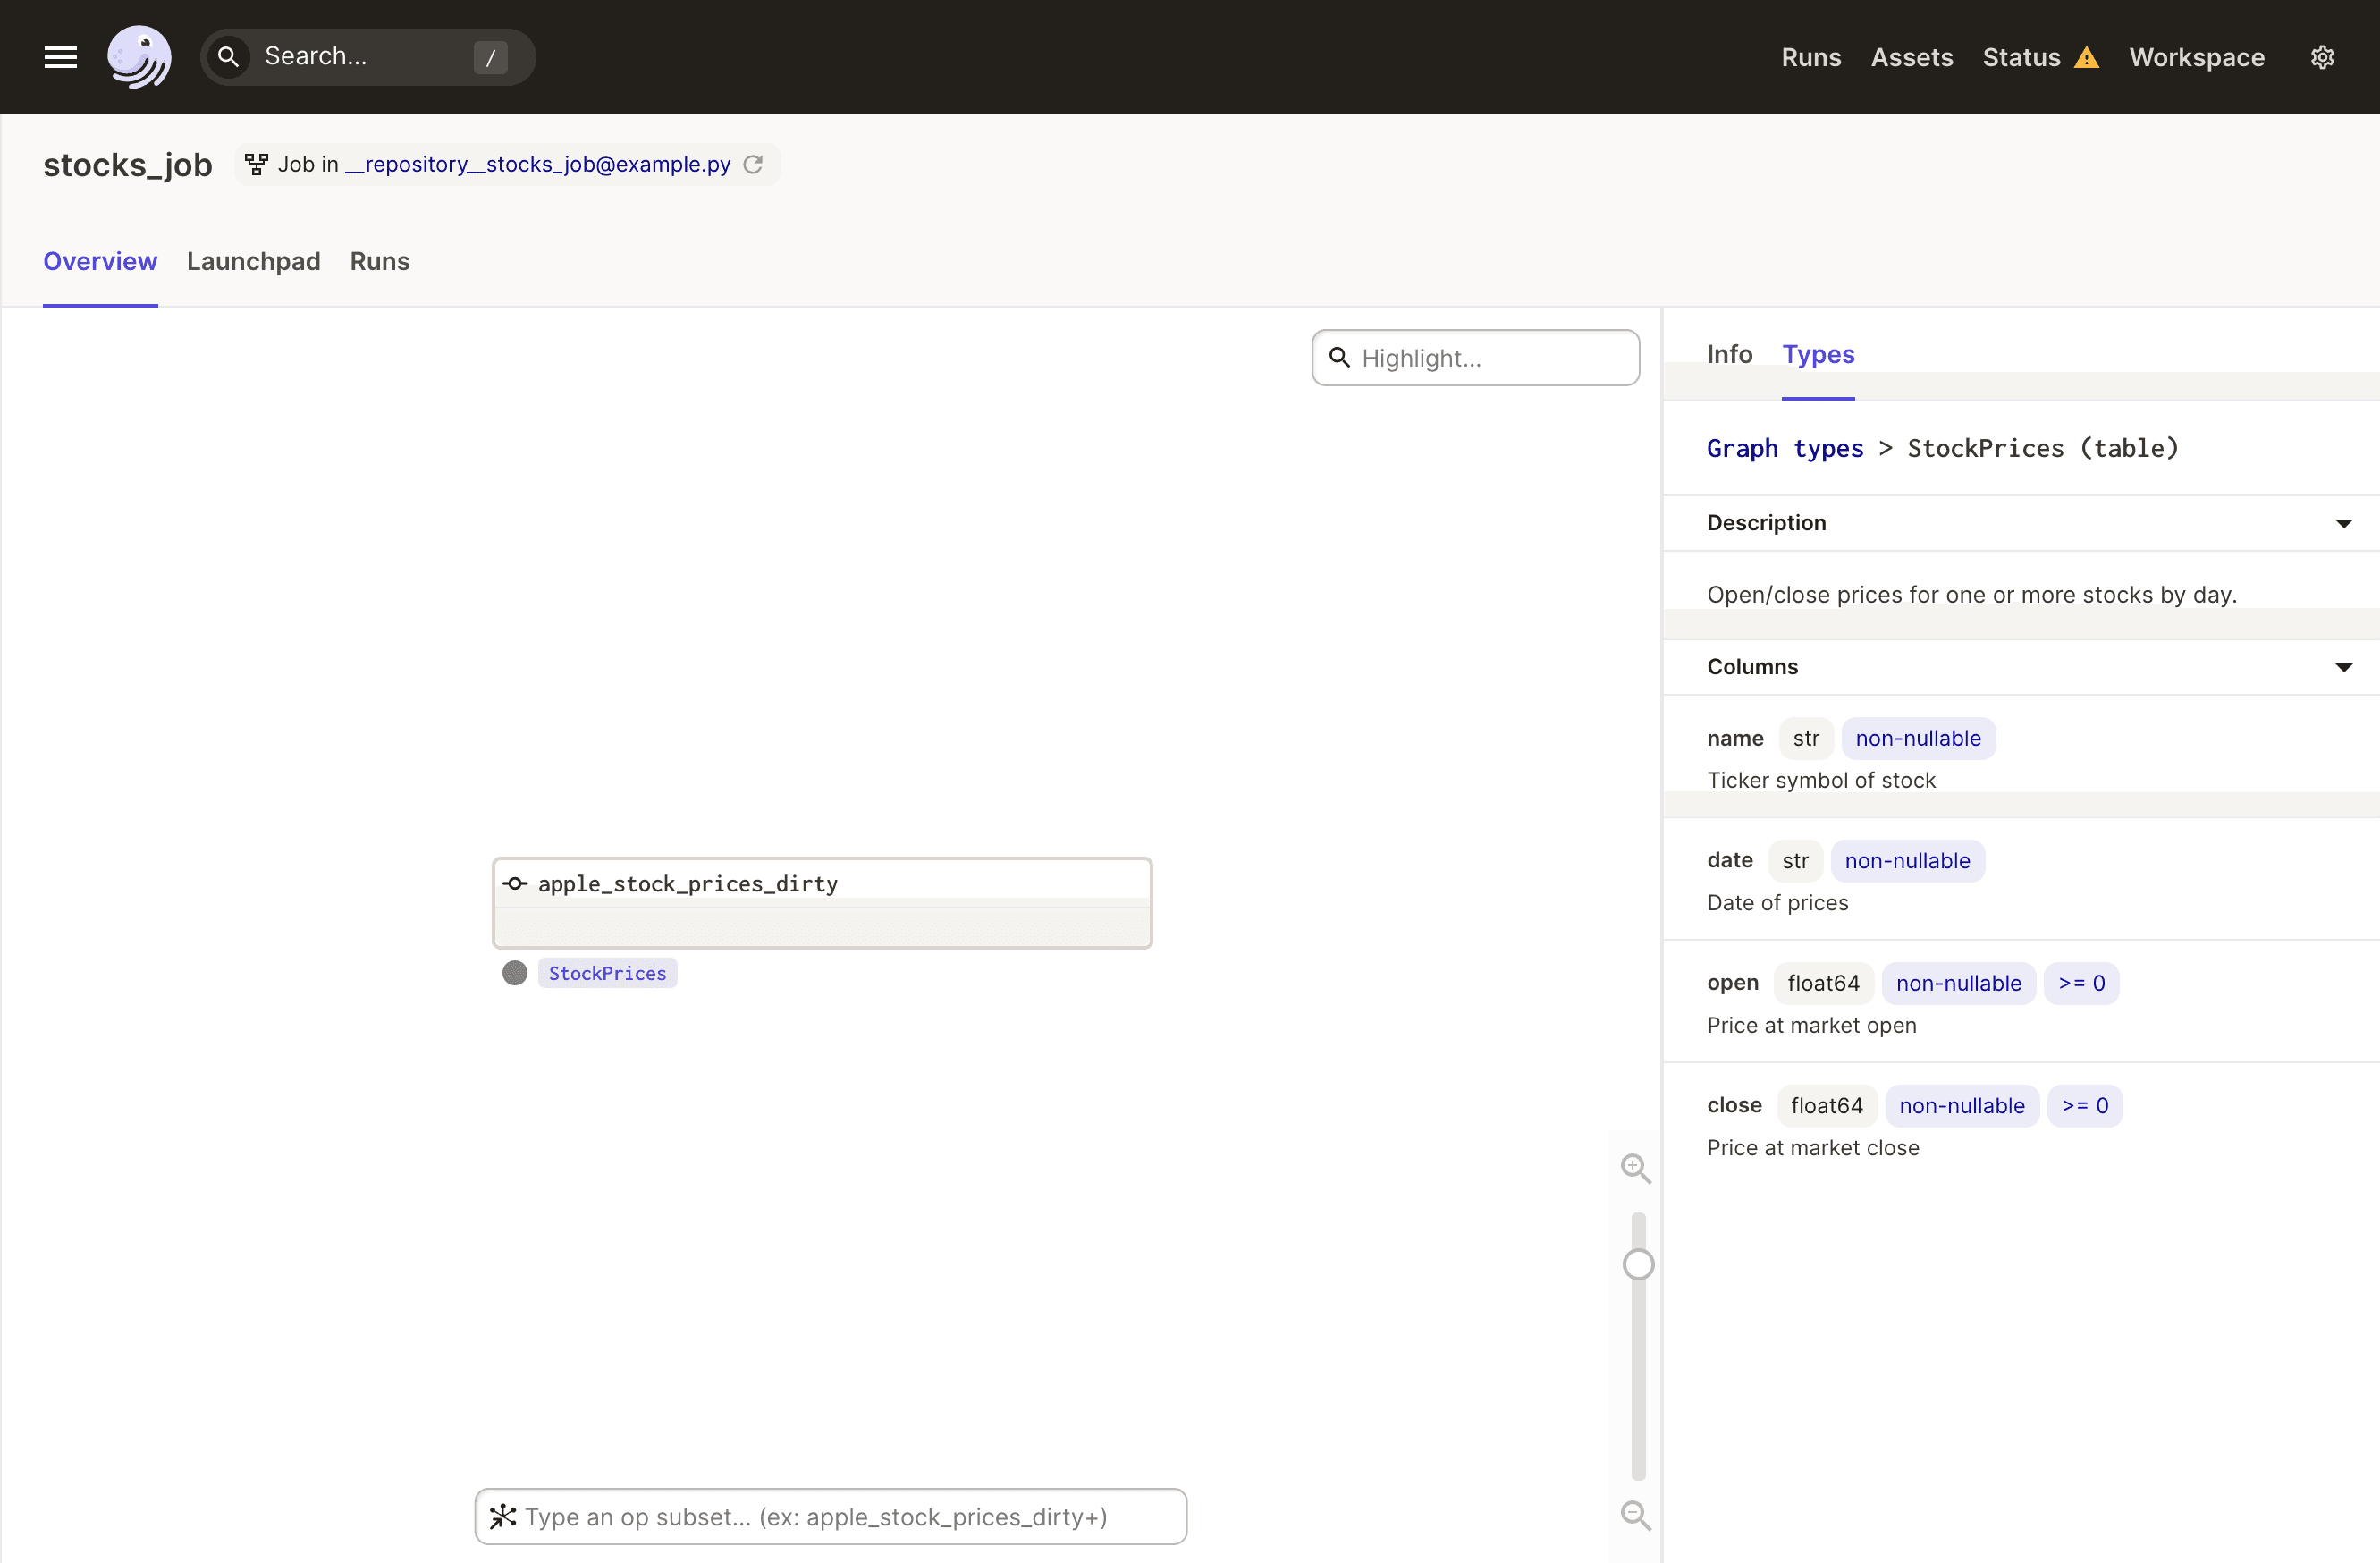The height and width of the screenshot is (1563, 2380).
Task: Expand the Columns section panel
Action: click(2350, 664)
